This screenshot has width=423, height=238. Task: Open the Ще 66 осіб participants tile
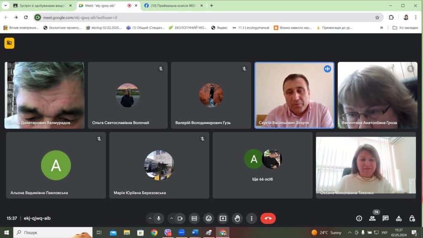click(x=262, y=165)
